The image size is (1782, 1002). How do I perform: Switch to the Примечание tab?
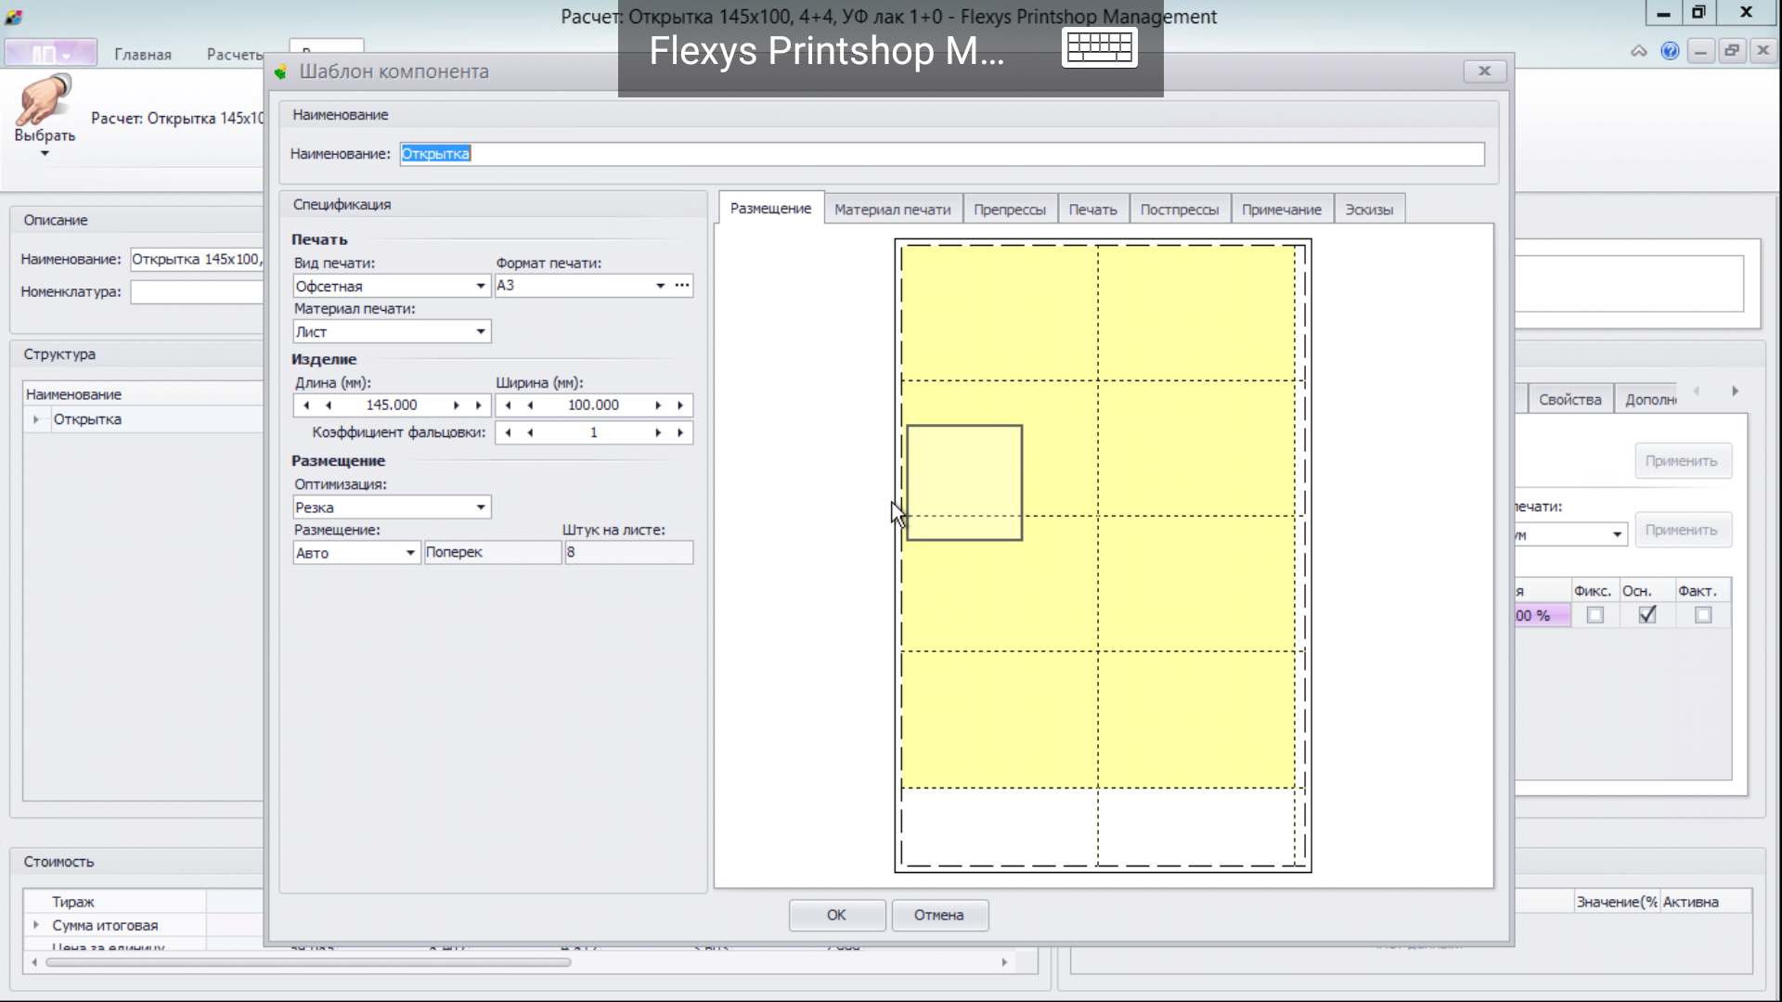click(1281, 210)
